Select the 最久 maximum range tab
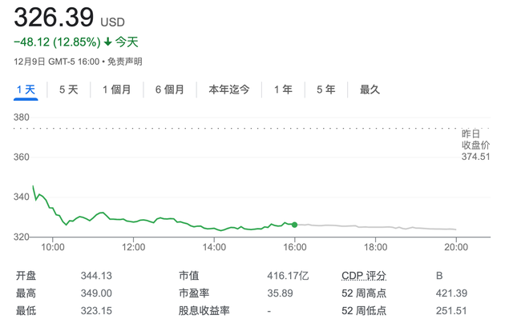The height and width of the screenshot is (327, 513). point(370,90)
